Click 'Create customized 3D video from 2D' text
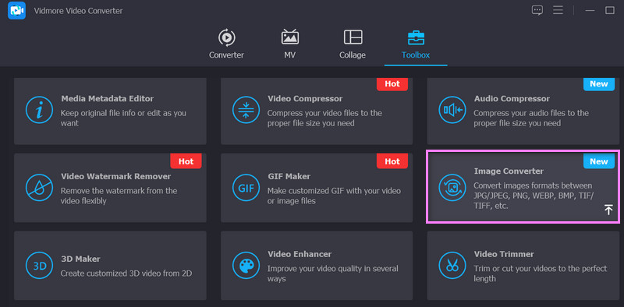Viewport: 624px width, 307px height. click(126, 273)
